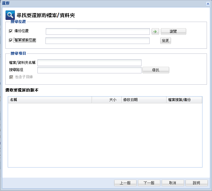Click the 變更 change button
This screenshot has width=212, height=191.
(x=166, y=41)
